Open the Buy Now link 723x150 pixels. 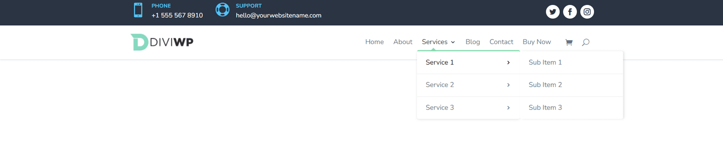(x=537, y=42)
